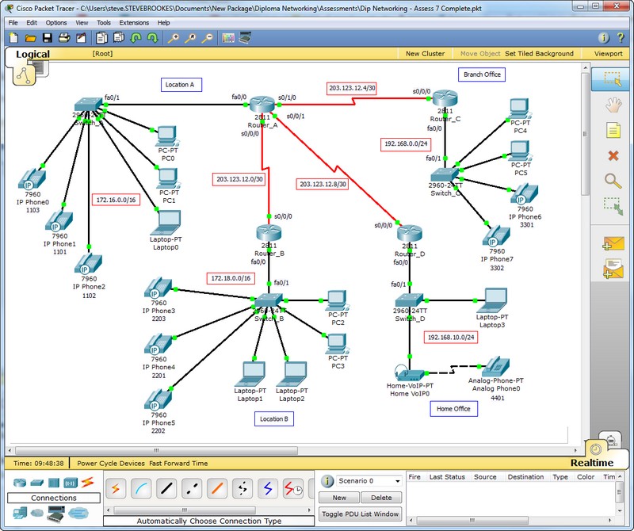Screen dimensions: 634x531
Task: Click the Paste toolbar icon
Action: click(119, 38)
